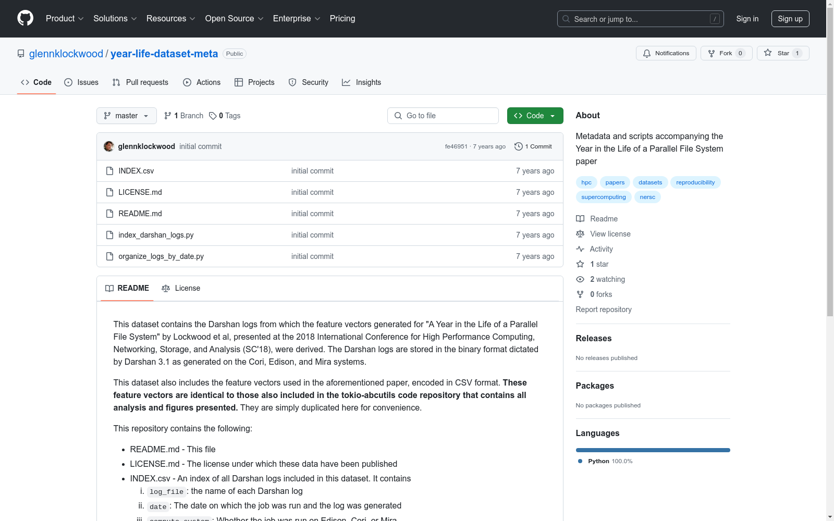Click the eye icon beside 2 watching
Viewport: 834px width, 521px height.
[580, 279]
